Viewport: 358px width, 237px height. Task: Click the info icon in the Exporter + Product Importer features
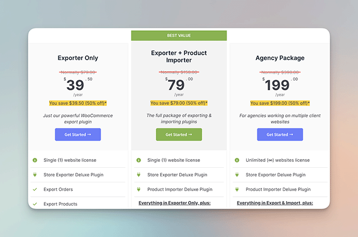[138, 160]
